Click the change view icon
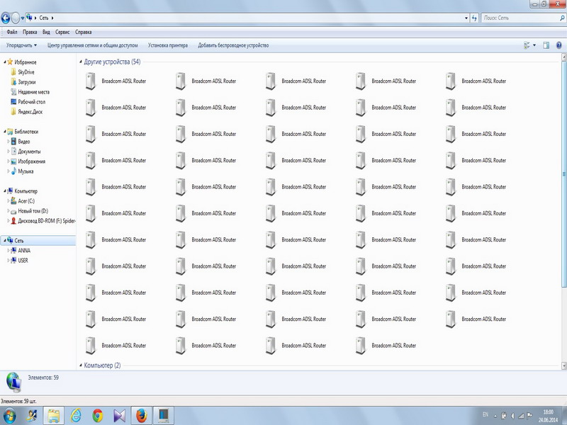The height and width of the screenshot is (425, 567). tap(527, 45)
